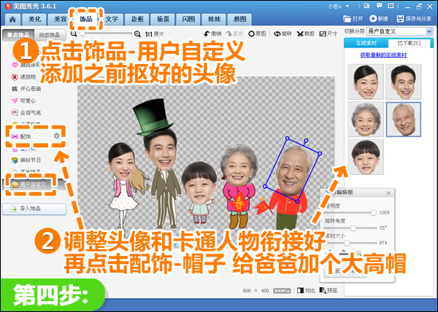The height and width of the screenshot is (312, 438).
Task: Expand the 配饰 category arrow
Action: tap(56, 136)
